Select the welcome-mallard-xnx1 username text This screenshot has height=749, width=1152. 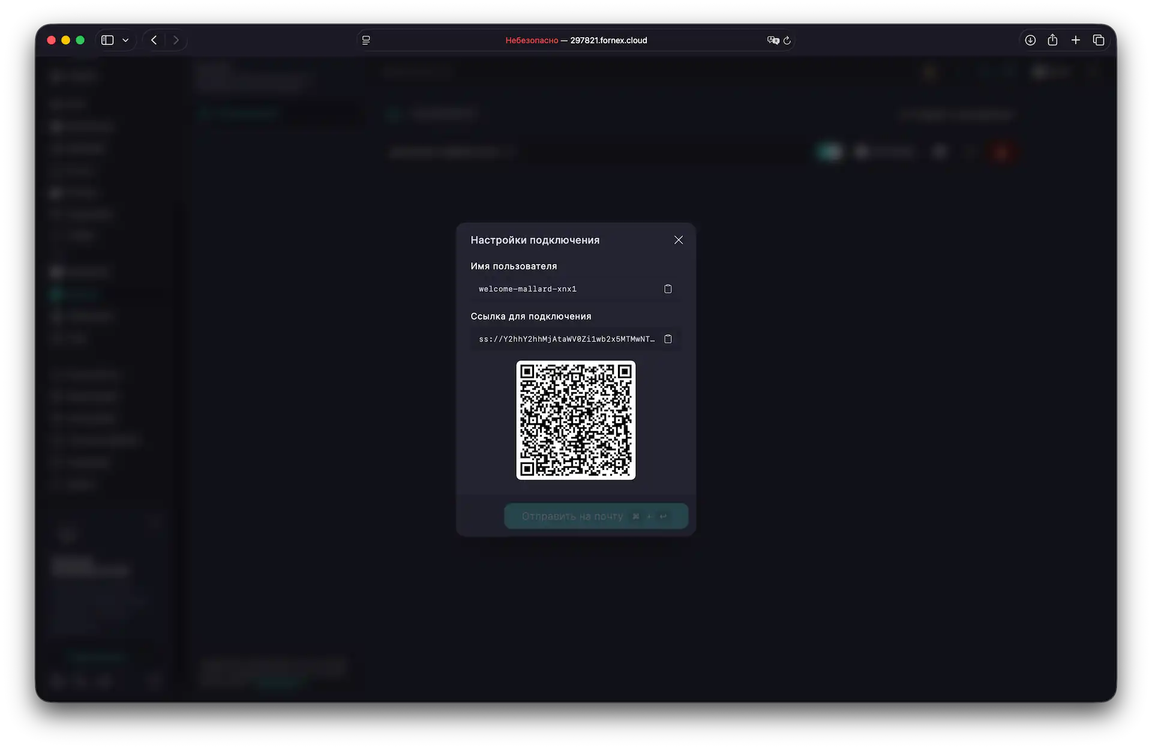pos(527,289)
